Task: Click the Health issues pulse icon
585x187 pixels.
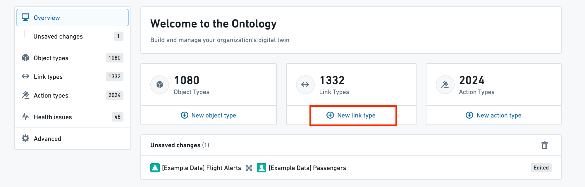Action: (25, 117)
